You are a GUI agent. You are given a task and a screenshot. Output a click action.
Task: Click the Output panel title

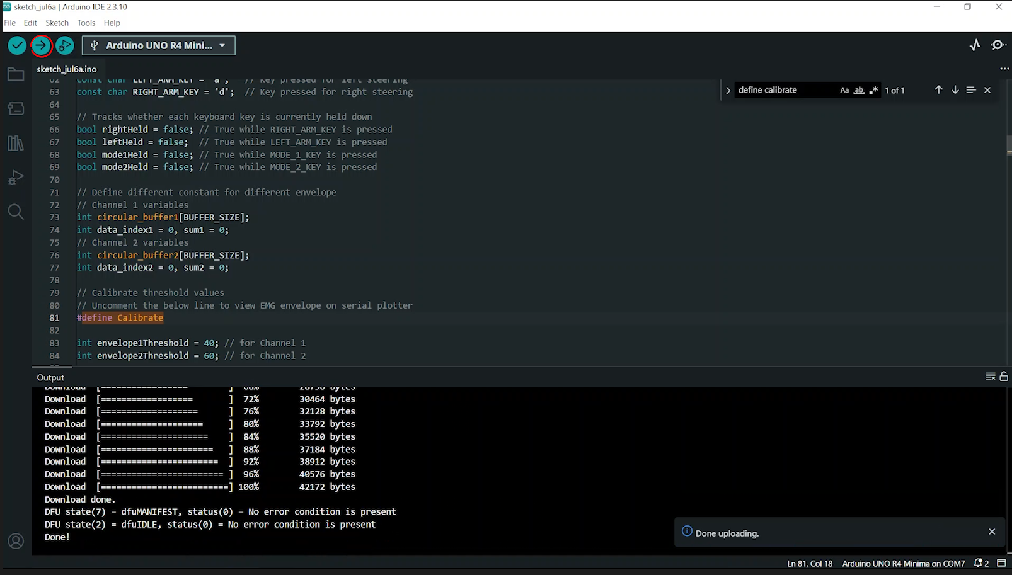coord(50,377)
